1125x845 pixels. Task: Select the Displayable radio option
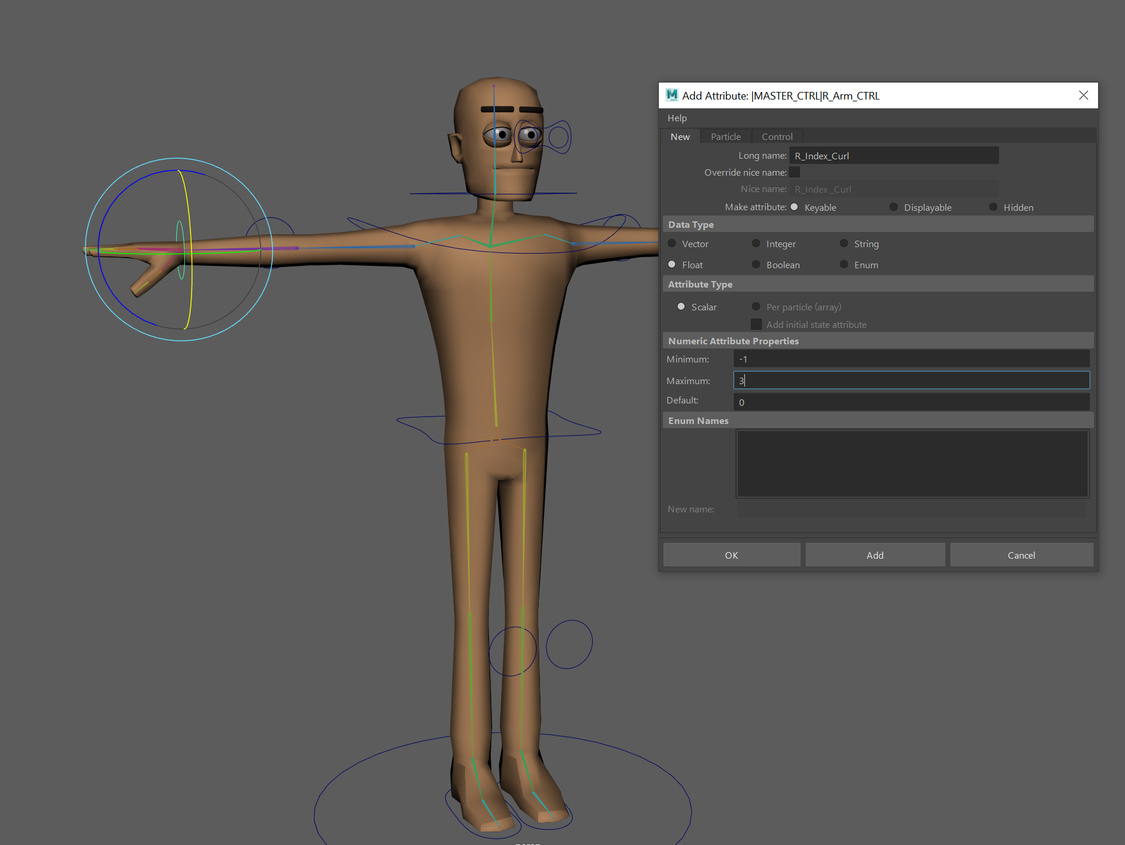(x=894, y=207)
